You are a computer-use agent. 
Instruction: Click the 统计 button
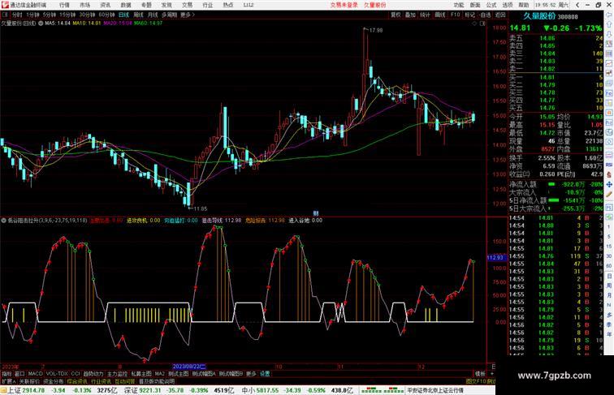[x=426, y=15]
